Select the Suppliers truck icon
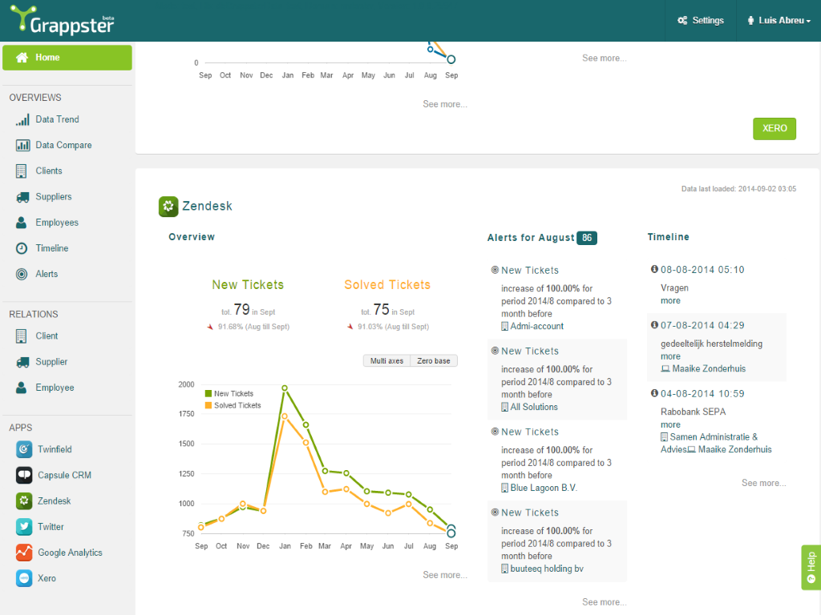Image resolution: width=821 pixels, height=615 pixels. (22, 197)
